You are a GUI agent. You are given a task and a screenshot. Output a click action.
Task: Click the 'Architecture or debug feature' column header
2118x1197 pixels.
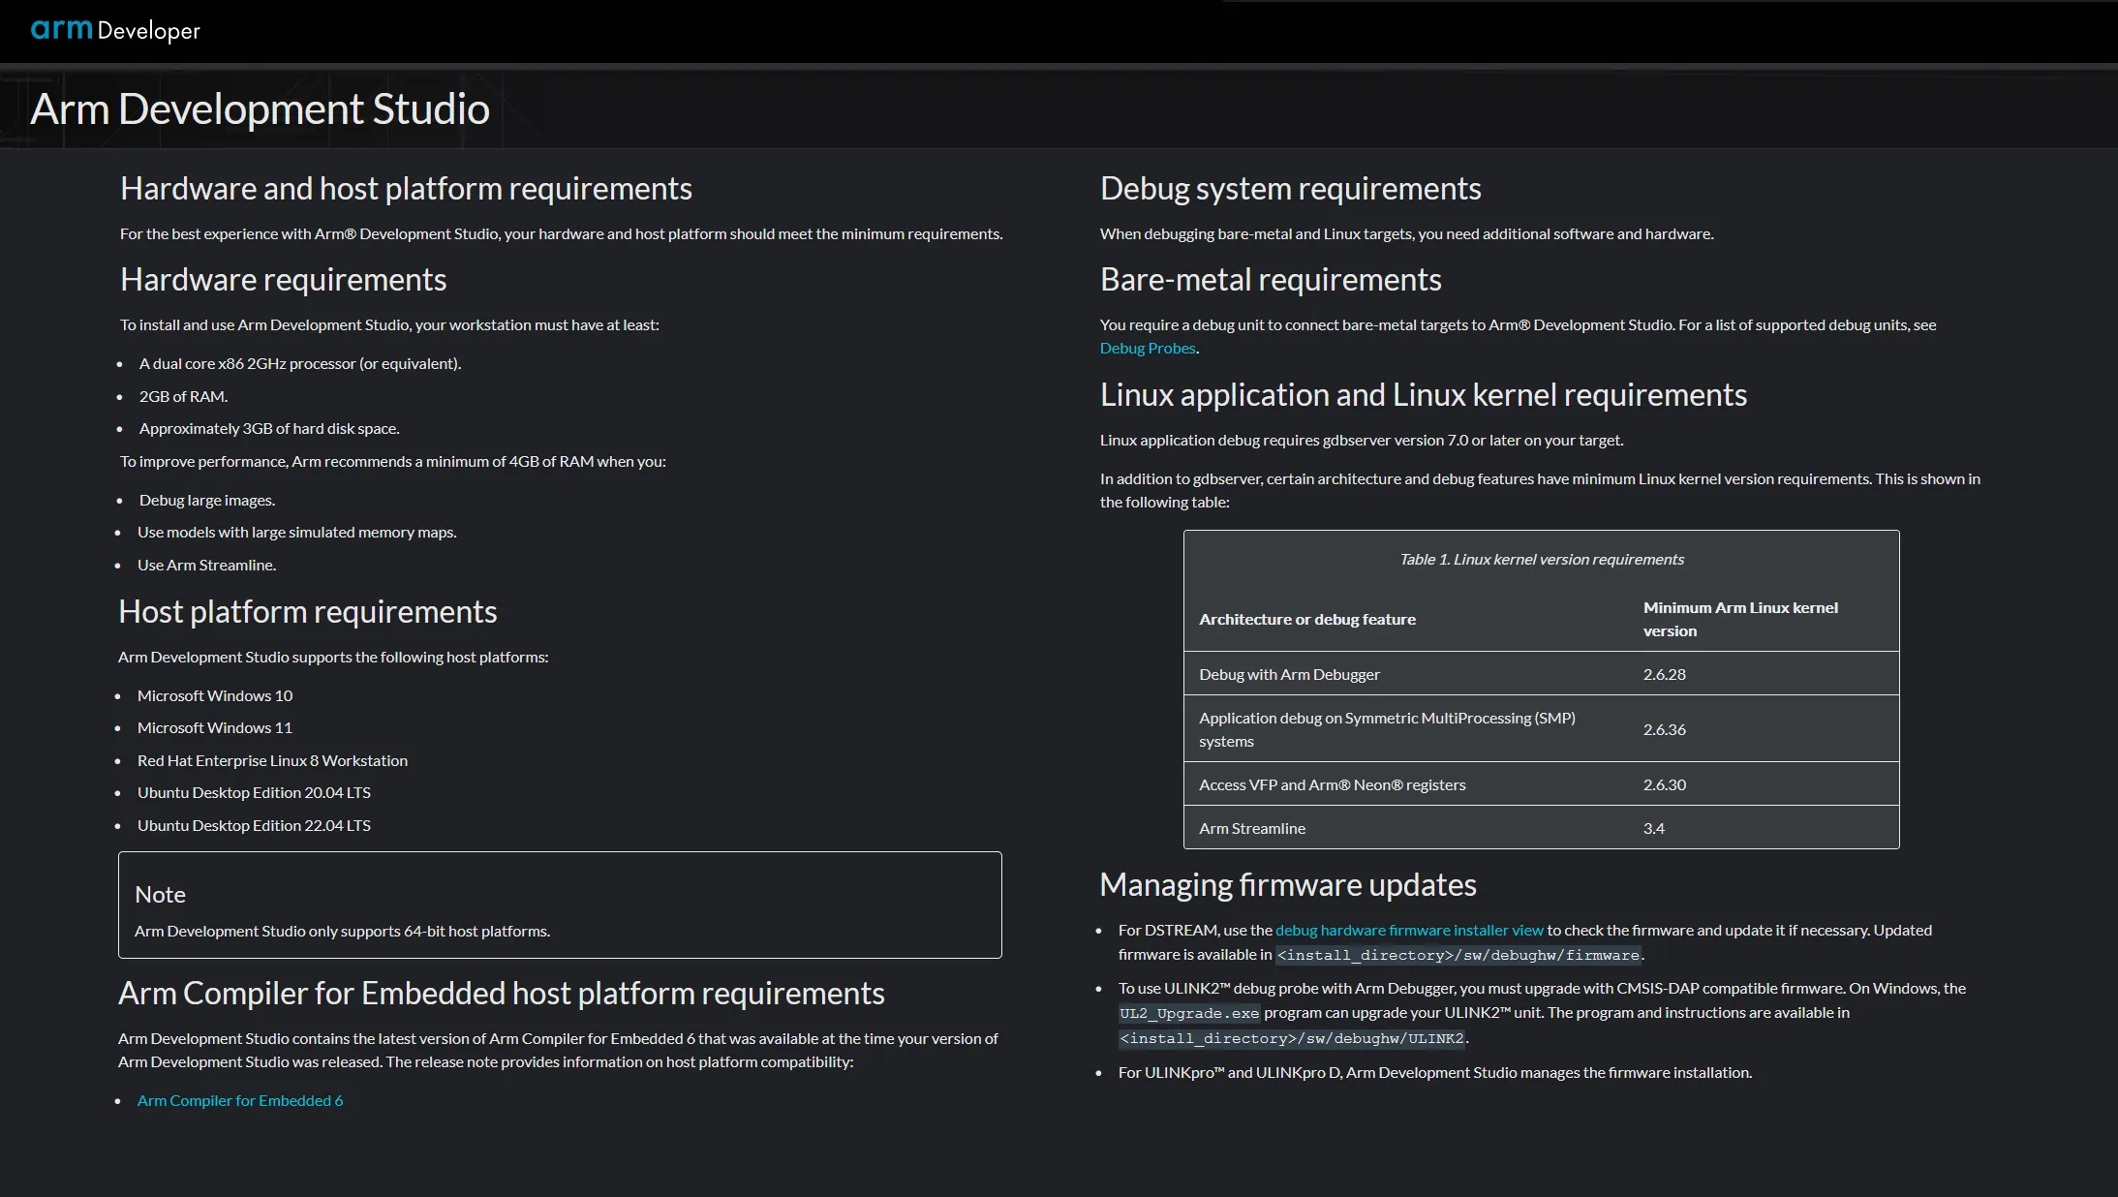(x=1307, y=620)
